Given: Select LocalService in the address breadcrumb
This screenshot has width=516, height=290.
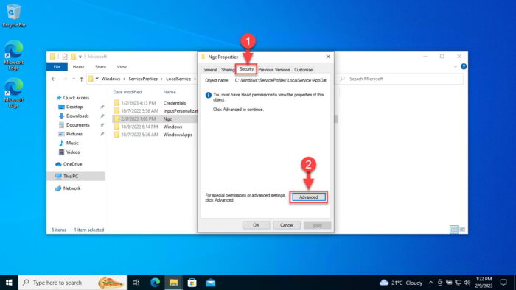Looking at the screenshot, I should pos(178,79).
